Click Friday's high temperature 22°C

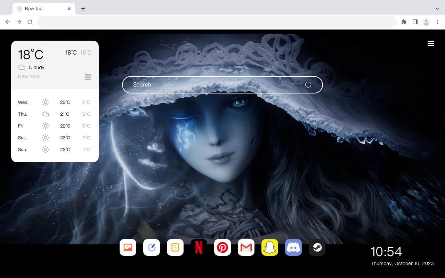(65, 126)
